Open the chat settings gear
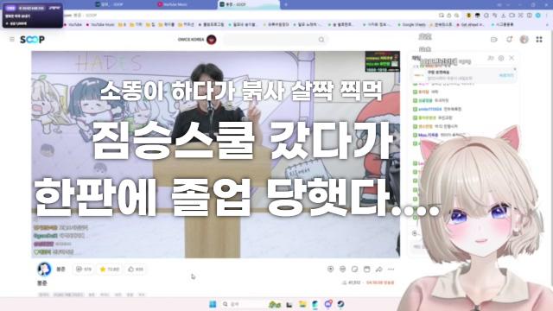Screen dimensions: 553x311 [501, 58]
